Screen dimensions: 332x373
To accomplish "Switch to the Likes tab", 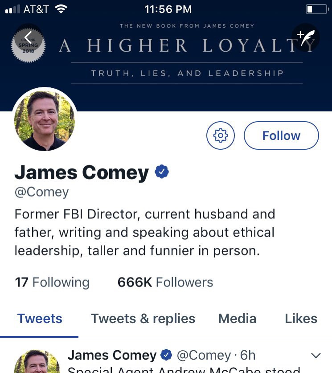I will click(x=301, y=319).
